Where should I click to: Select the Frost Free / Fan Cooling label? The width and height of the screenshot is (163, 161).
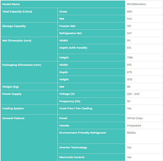pos(76,108)
